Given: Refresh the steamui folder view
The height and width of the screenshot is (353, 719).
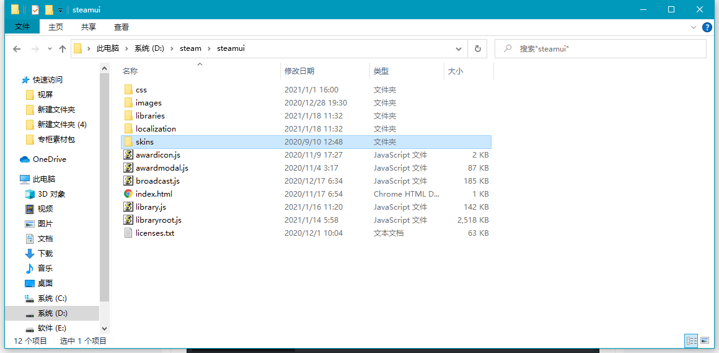Looking at the screenshot, I should (x=477, y=48).
